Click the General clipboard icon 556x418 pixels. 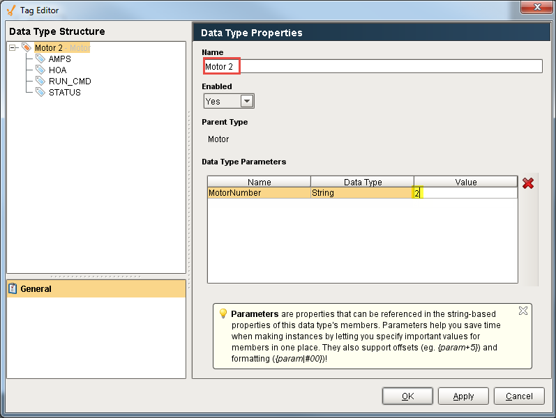(x=13, y=288)
